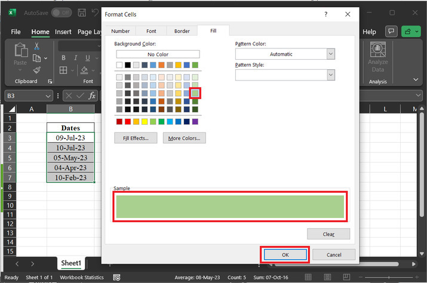
Task: Select the orange theme color swatch
Action: click(161, 65)
